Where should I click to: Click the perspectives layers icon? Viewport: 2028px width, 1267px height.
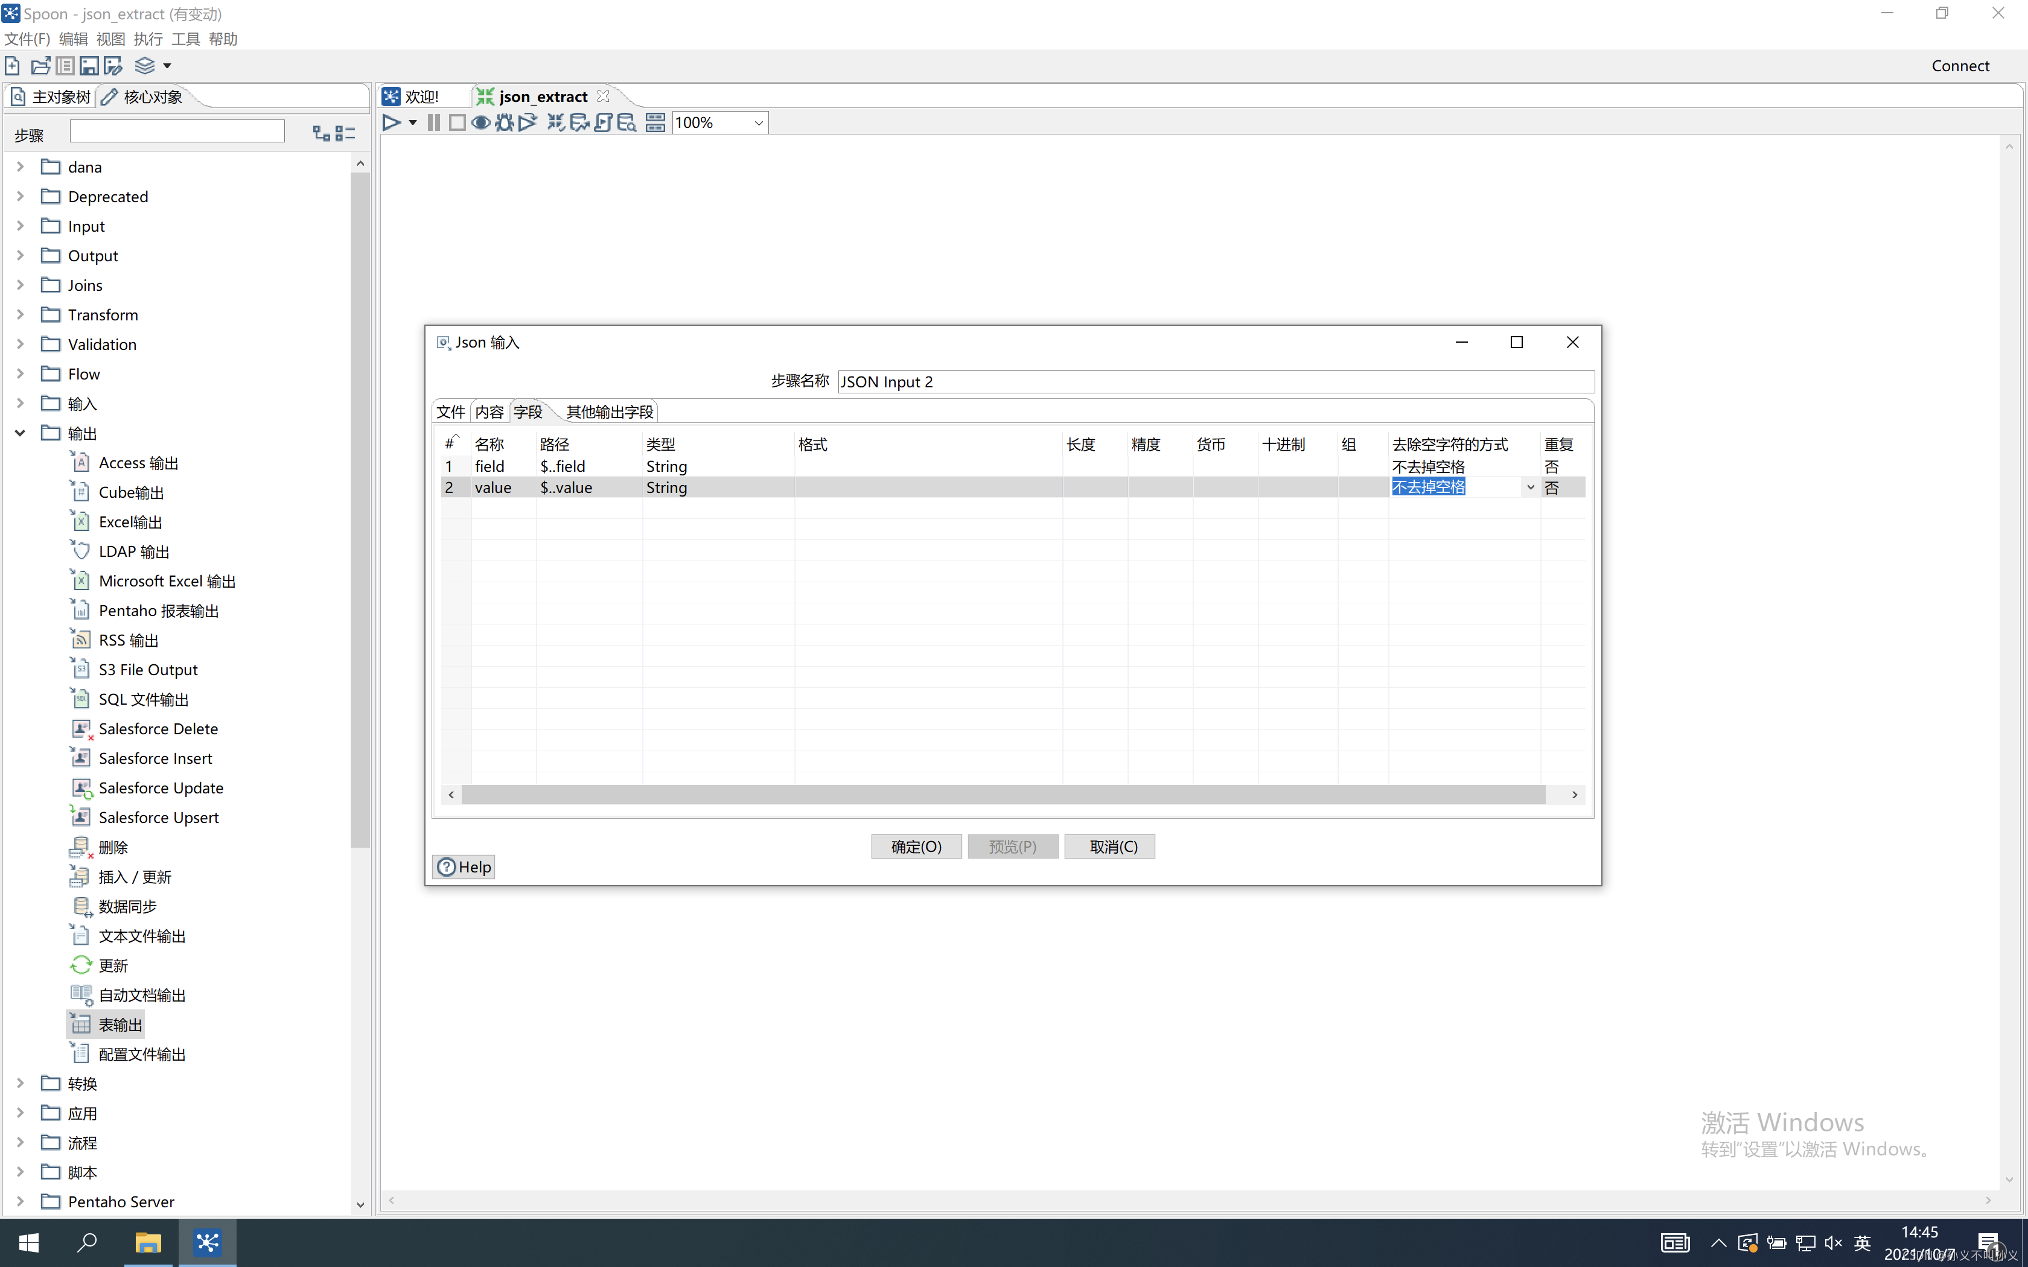coord(144,65)
